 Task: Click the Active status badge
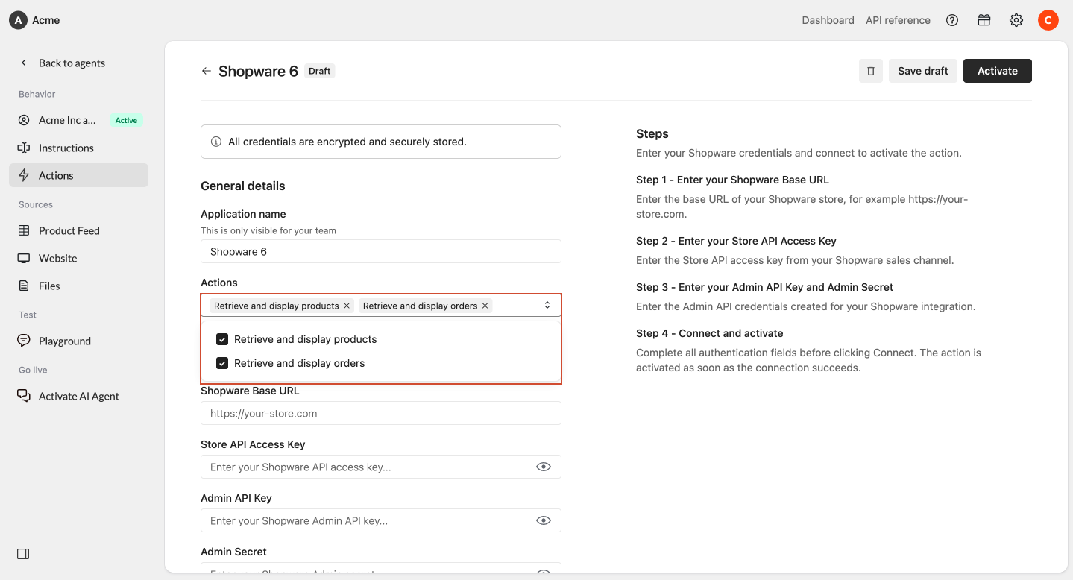[126, 120]
